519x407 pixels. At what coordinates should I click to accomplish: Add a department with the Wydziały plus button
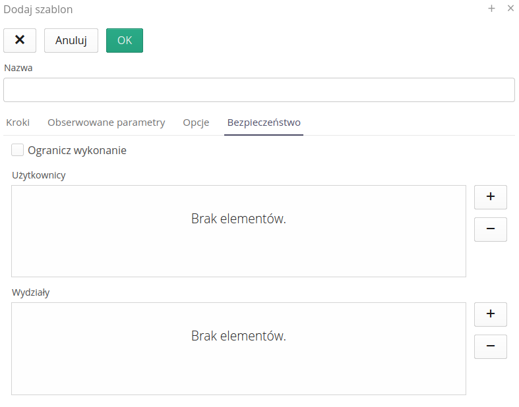(x=490, y=314)
